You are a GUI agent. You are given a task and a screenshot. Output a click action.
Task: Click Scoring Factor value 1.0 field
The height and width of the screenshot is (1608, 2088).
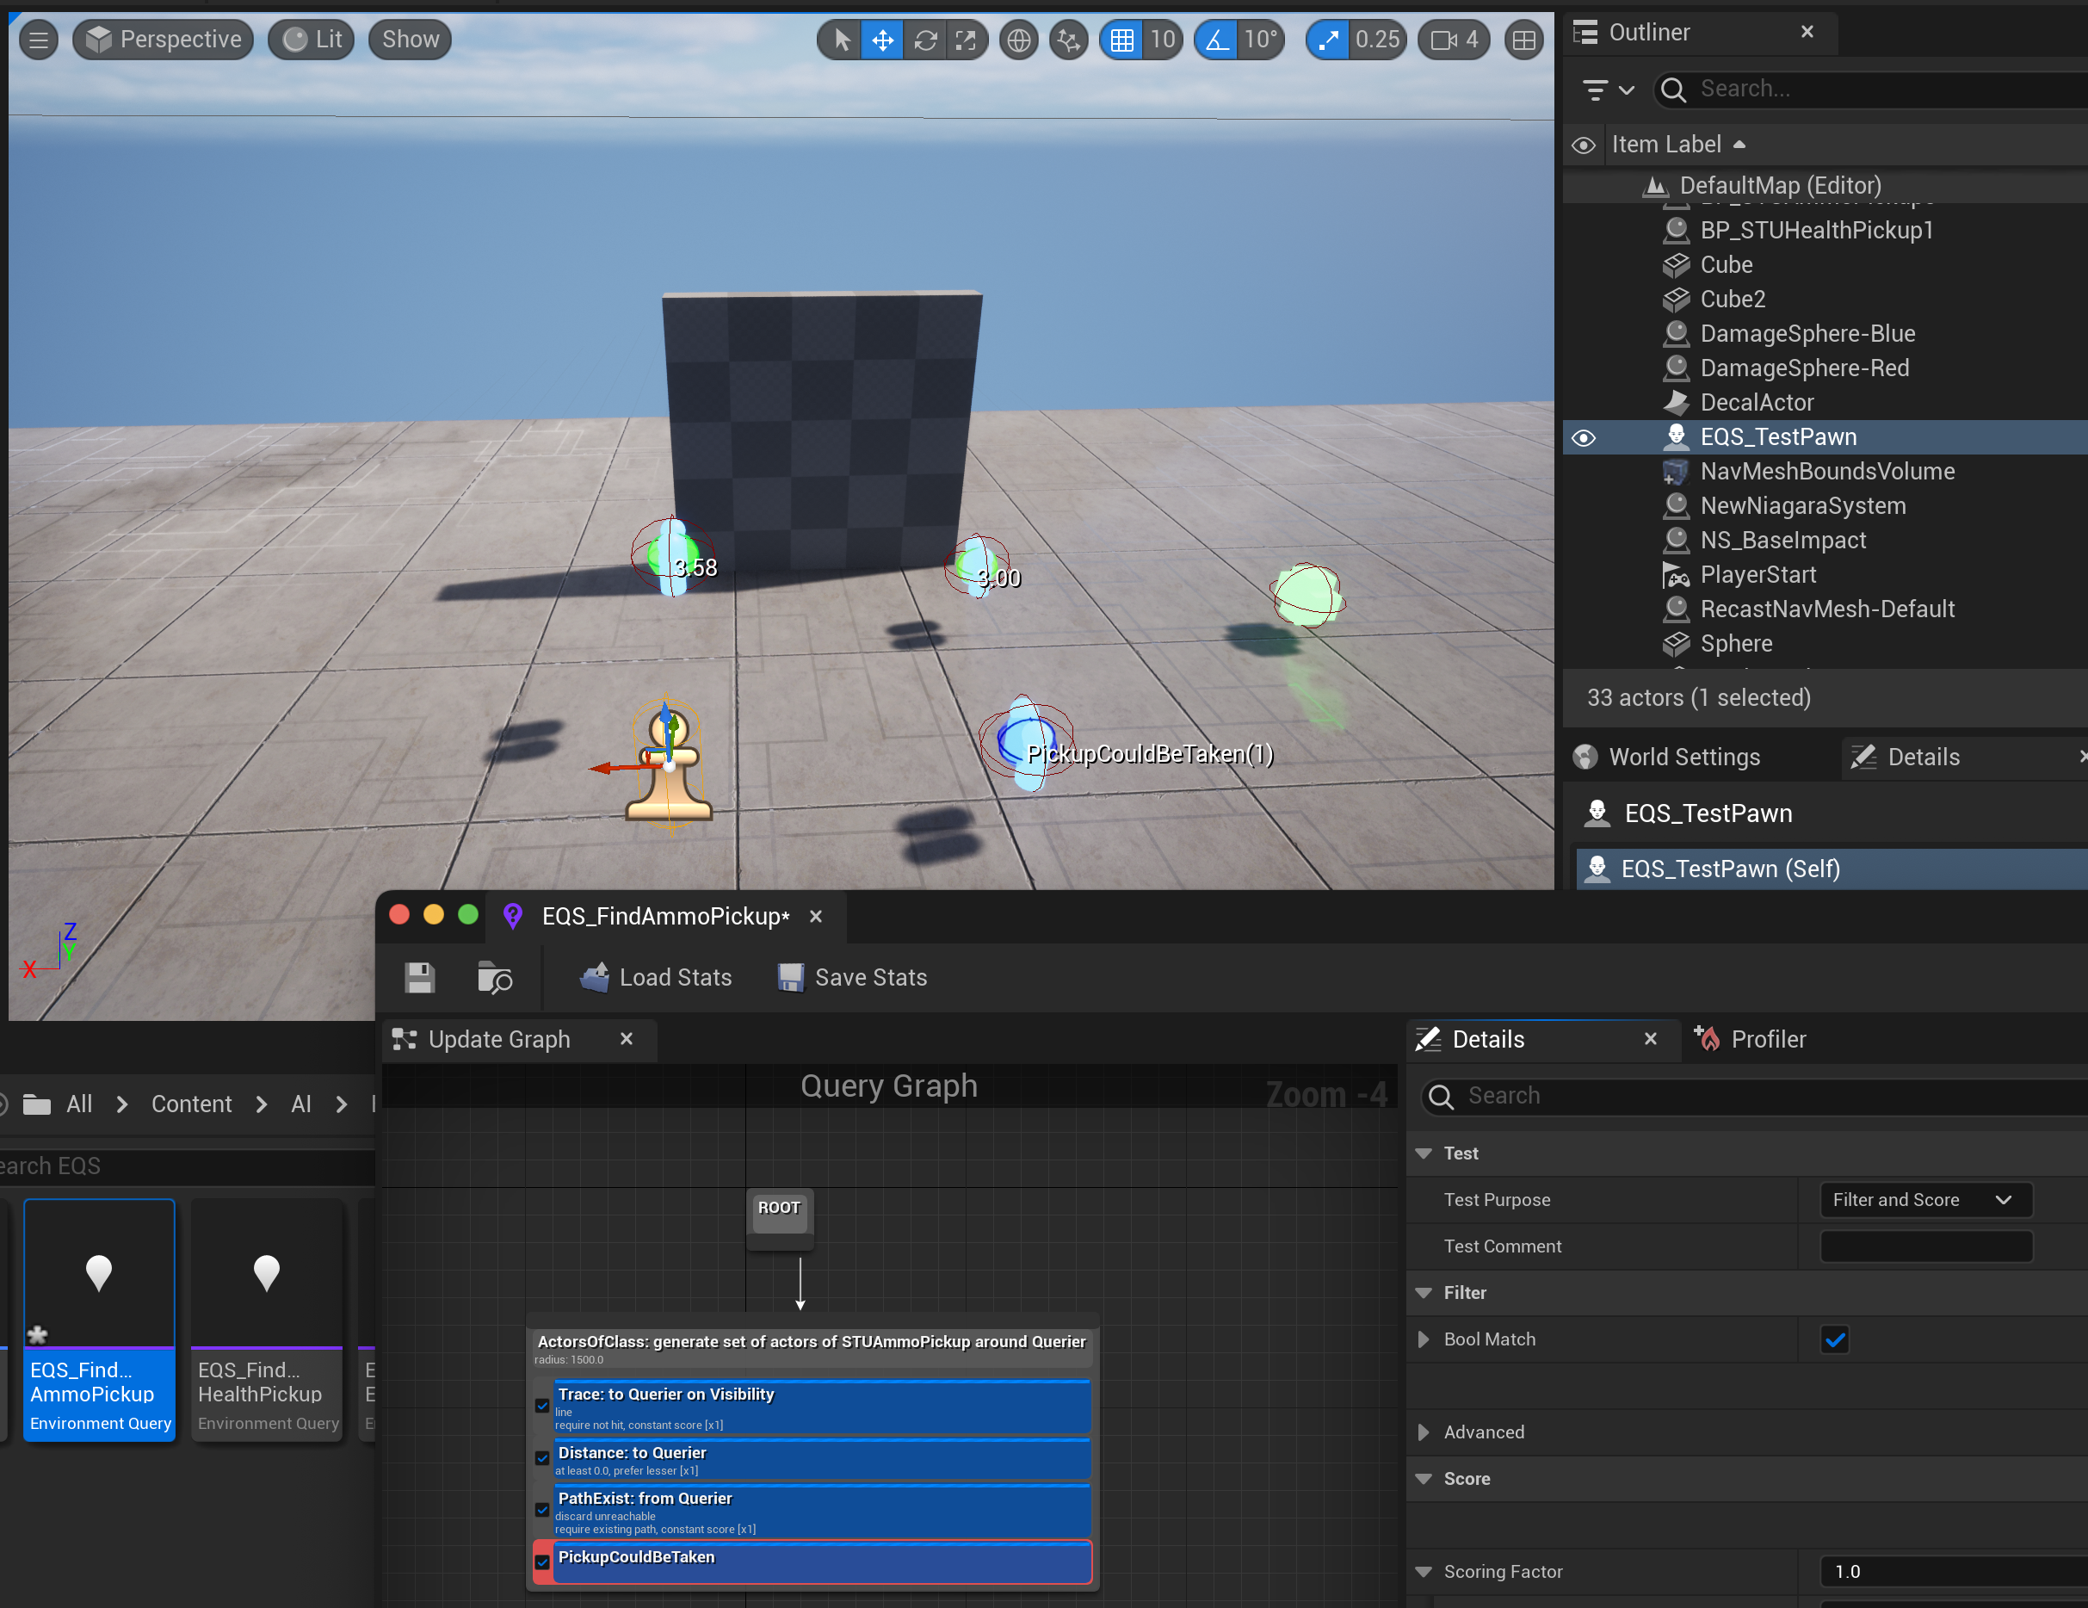[x=1954, y=1572]
